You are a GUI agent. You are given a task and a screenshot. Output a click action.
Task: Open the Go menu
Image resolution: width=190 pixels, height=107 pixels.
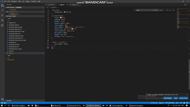(23, 1)
